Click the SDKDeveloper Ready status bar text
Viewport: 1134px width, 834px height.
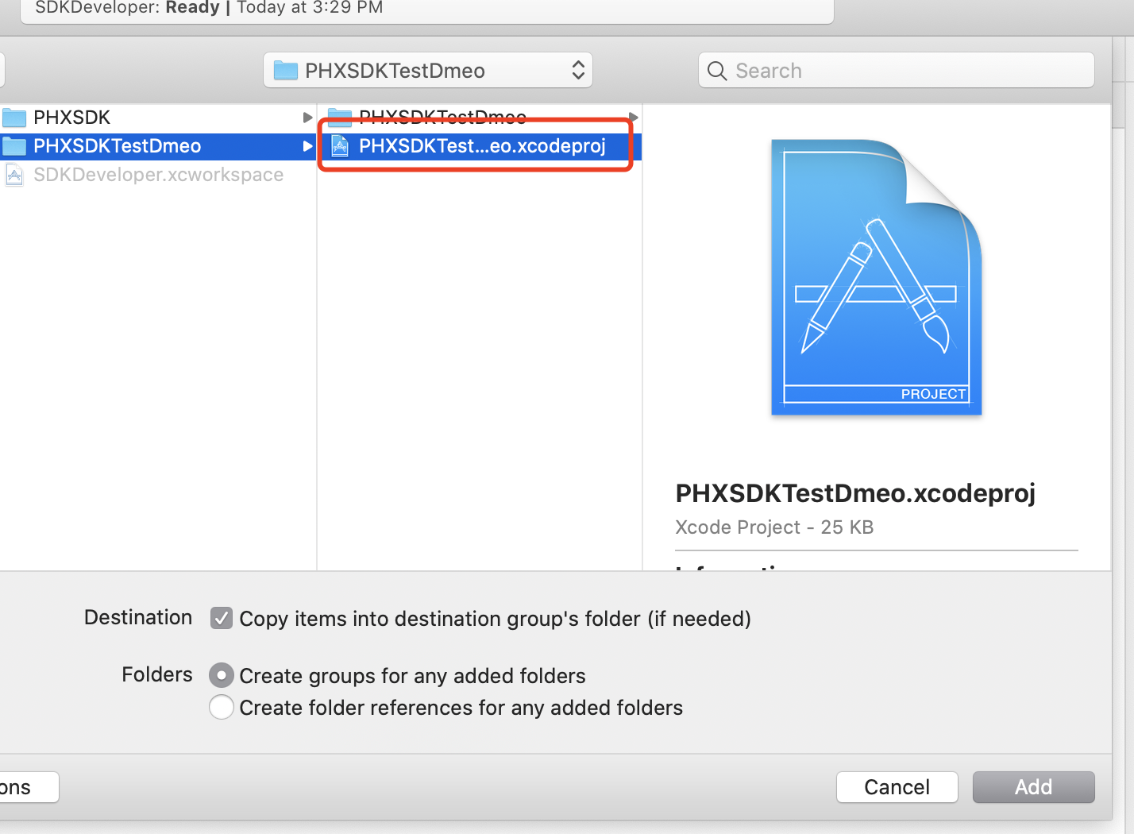(x=209, y=8)
